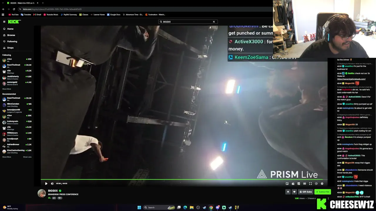This screenshot has height=211, width=376.
Task: Collapse Recommended list with Show Less
Action: (x=27, y=157)
